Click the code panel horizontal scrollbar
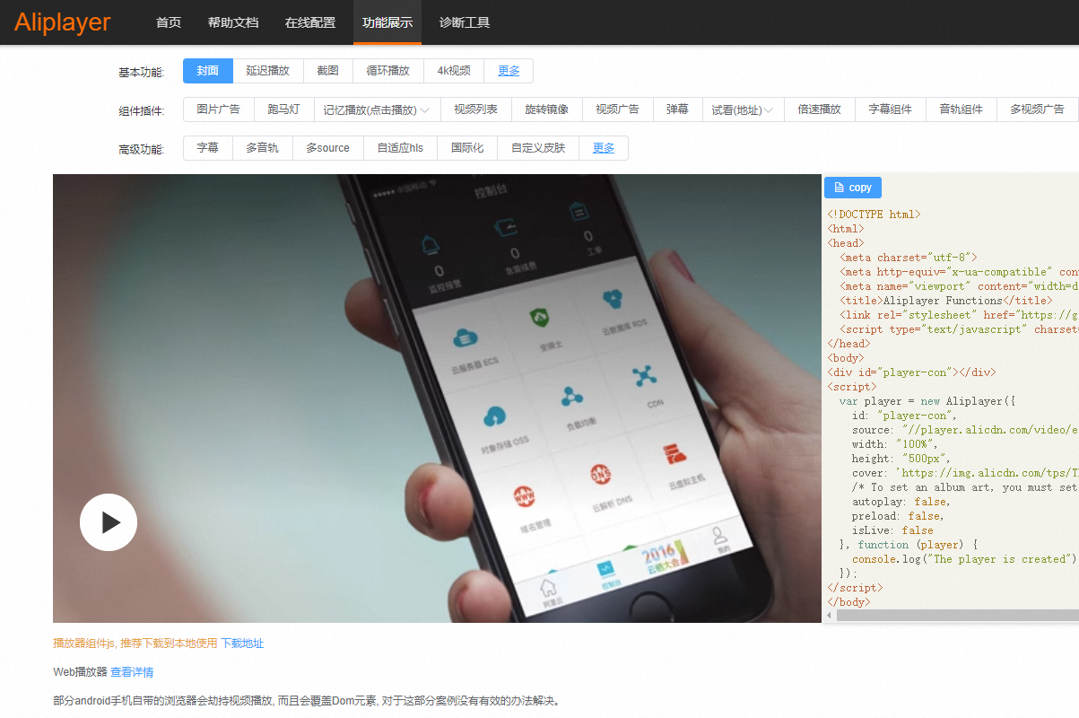This screenshot has width=1079, height=718. click(957, 616)
